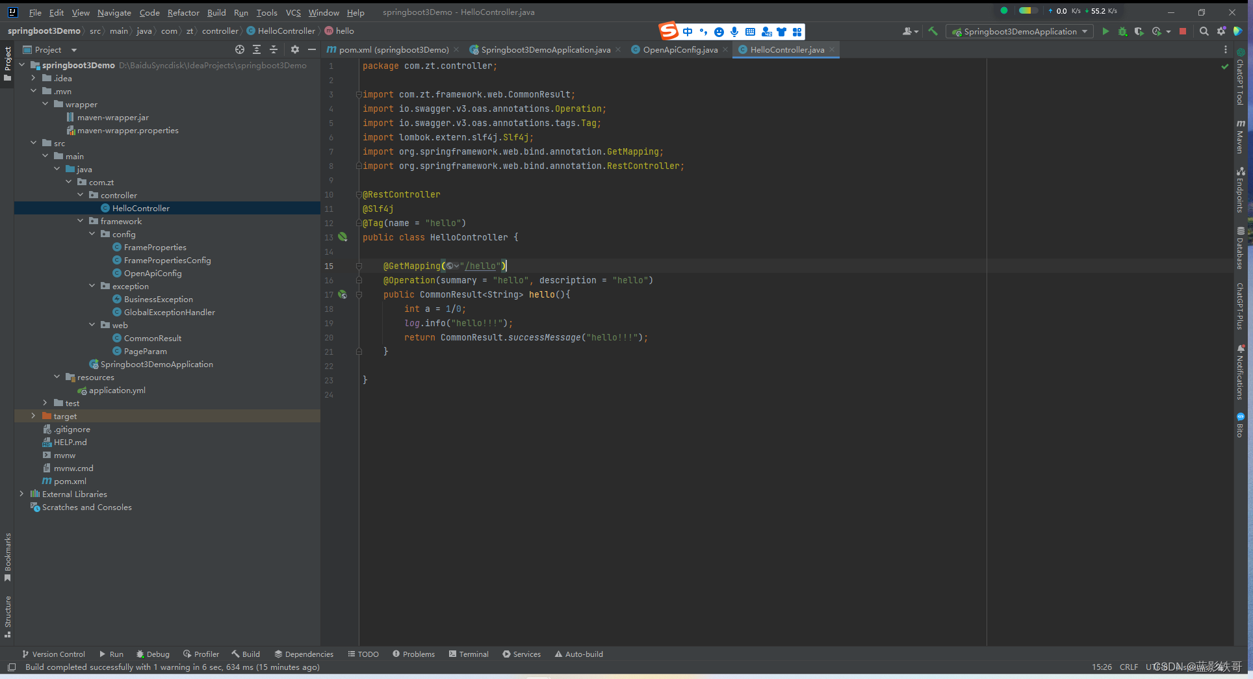Open the run configuration dropdown Springboot3DemoApplication

(x=1019, y=31)
